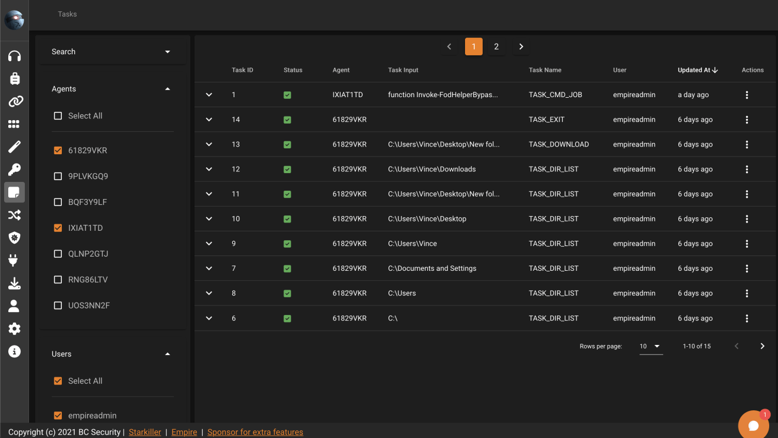Open actions menu for TASK_EXIT row
Image resolution: width=778 pixels, height=438 pixels.
click(x=747, y=120)
